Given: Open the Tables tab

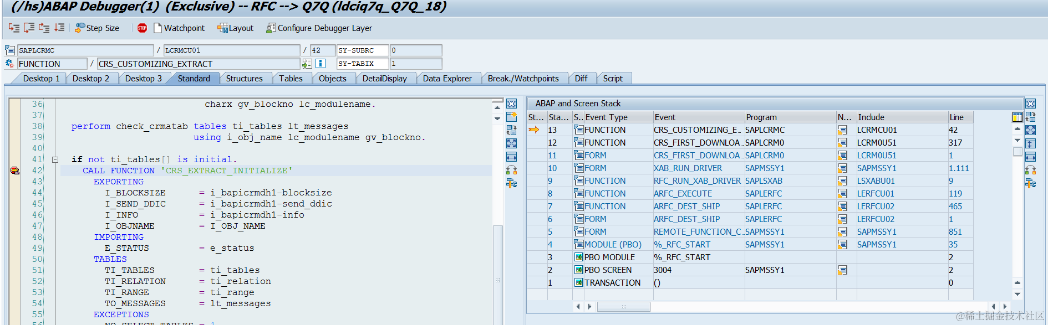Looking at the screenshot, I should pyautogui.click(x=291, y=78).
